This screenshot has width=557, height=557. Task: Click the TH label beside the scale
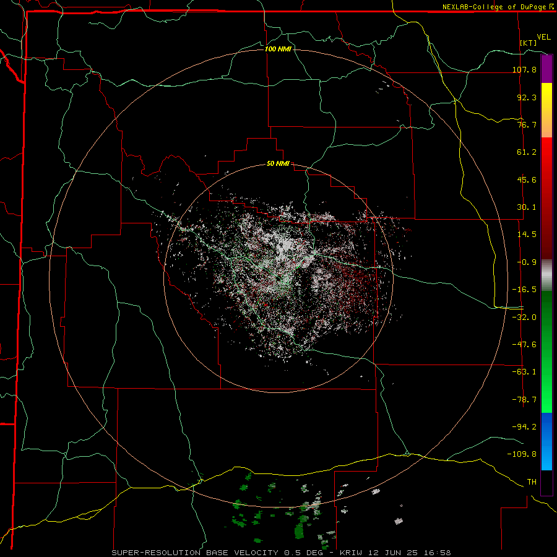532,482
